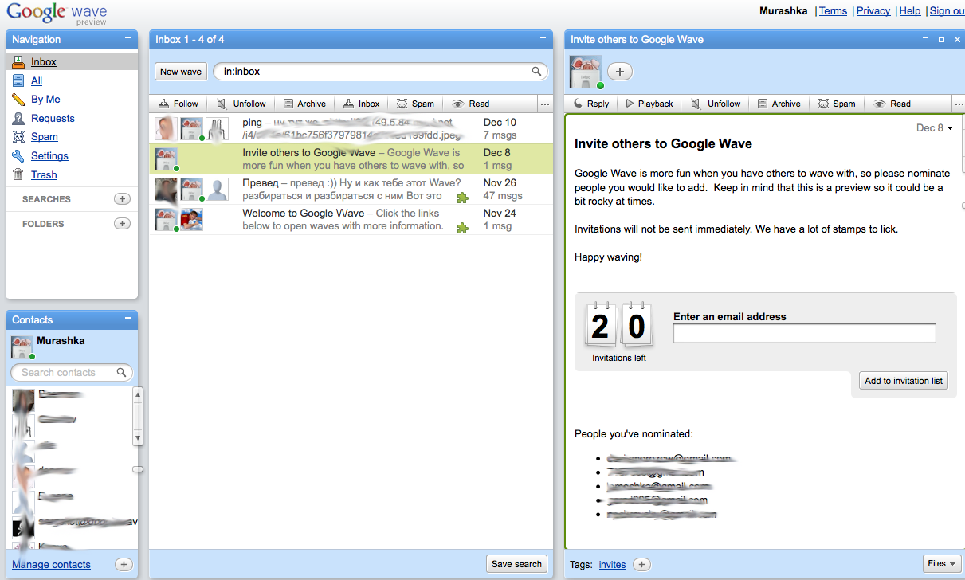Viewport: 965px width, 580px height.
Task: Start Playback of the open wave
Action: [x=649, y=104]
